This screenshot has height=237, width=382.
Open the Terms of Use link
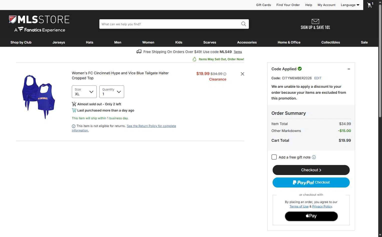pyautogui.click(x=299, y=206)
